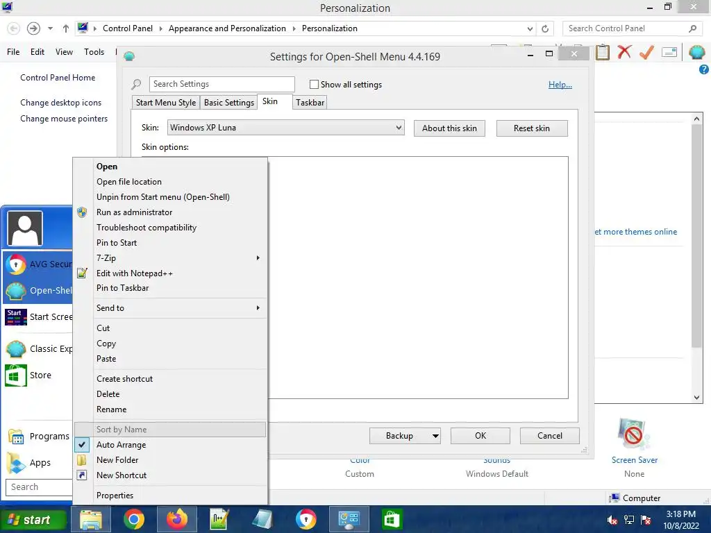This screenshot has width=711, height=533.
Task: Select Properties at bottom of context menu
Action: click(171, 496)
